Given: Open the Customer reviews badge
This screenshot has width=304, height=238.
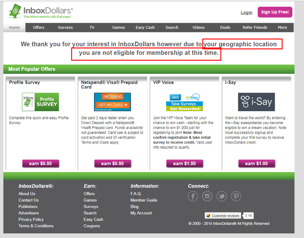Looking at the screenshot, I should [223, 216].
